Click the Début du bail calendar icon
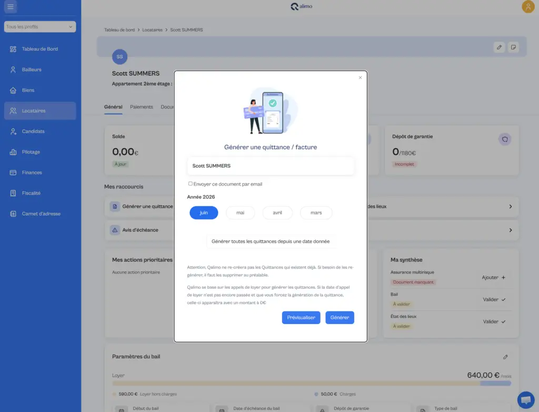 pos(122,409)
